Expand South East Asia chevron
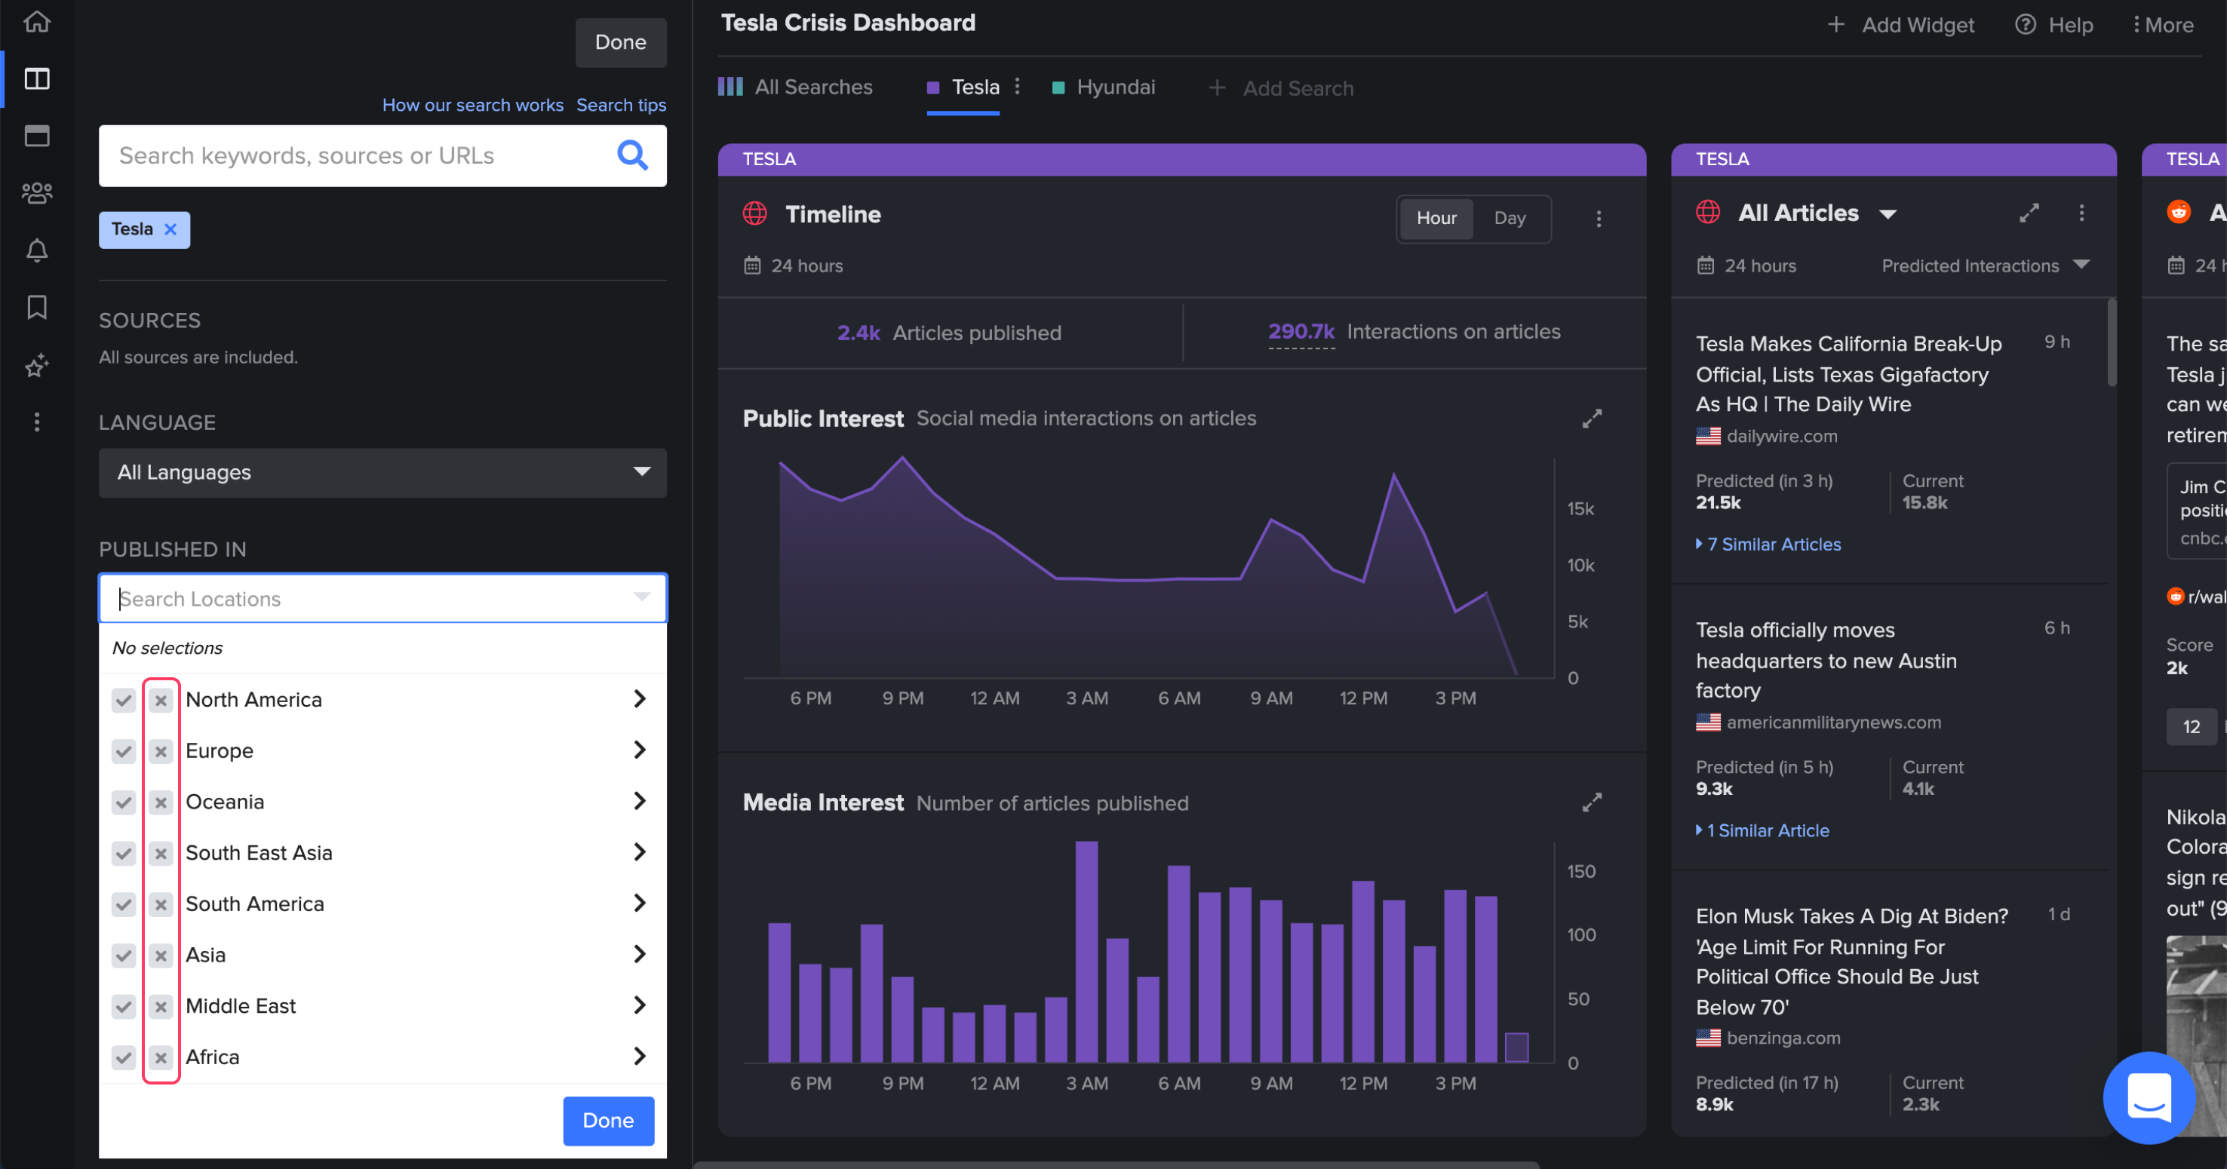 [x=640, y=852]
